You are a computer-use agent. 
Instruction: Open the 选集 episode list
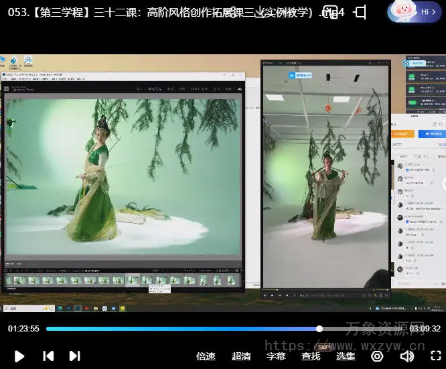(346, 356)
